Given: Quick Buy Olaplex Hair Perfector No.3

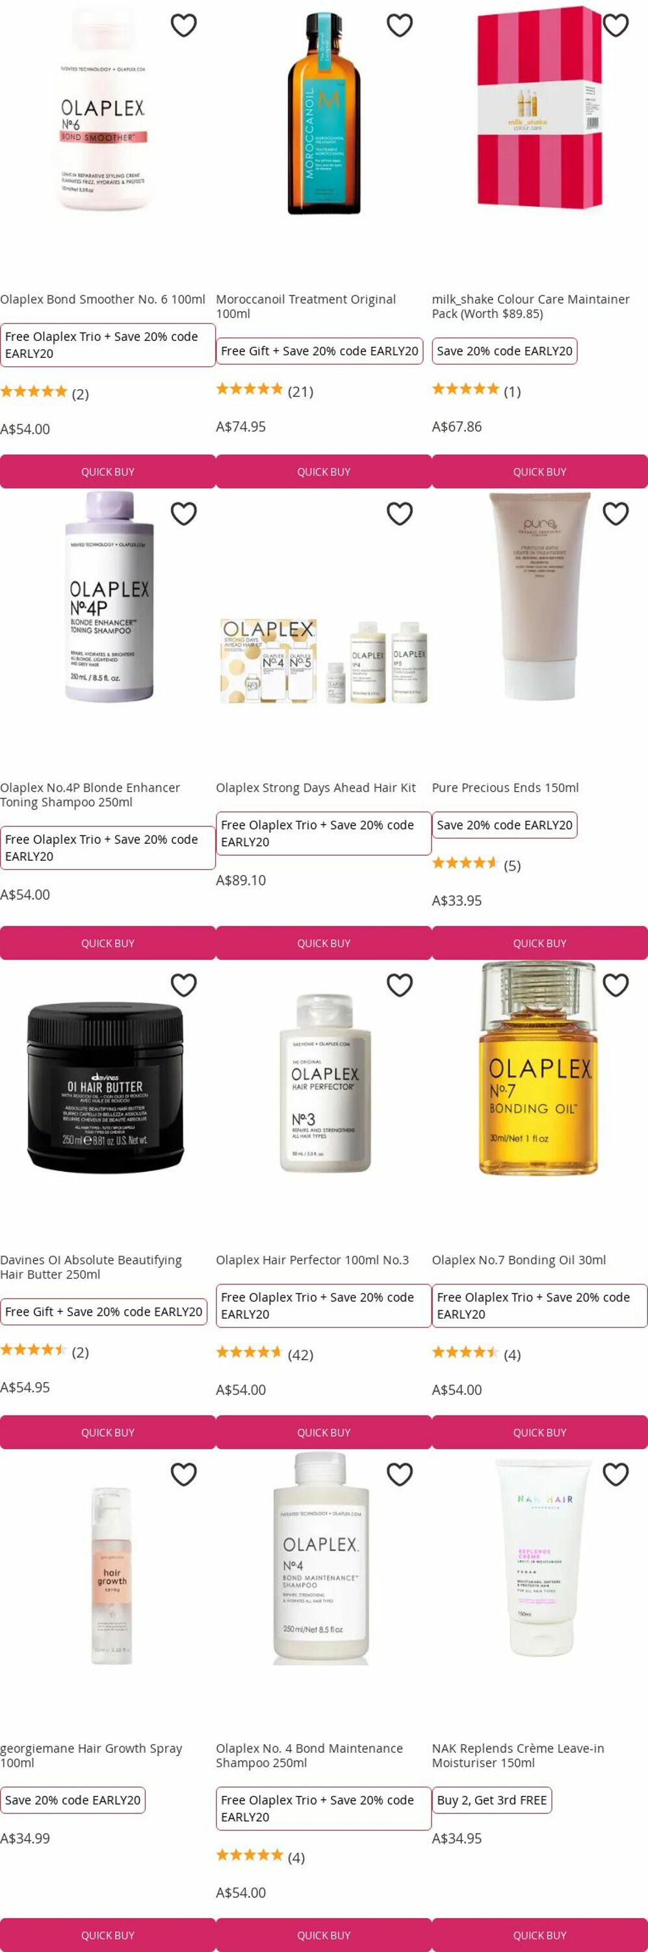Looking at the screenshot, I should coord(324,1432).
